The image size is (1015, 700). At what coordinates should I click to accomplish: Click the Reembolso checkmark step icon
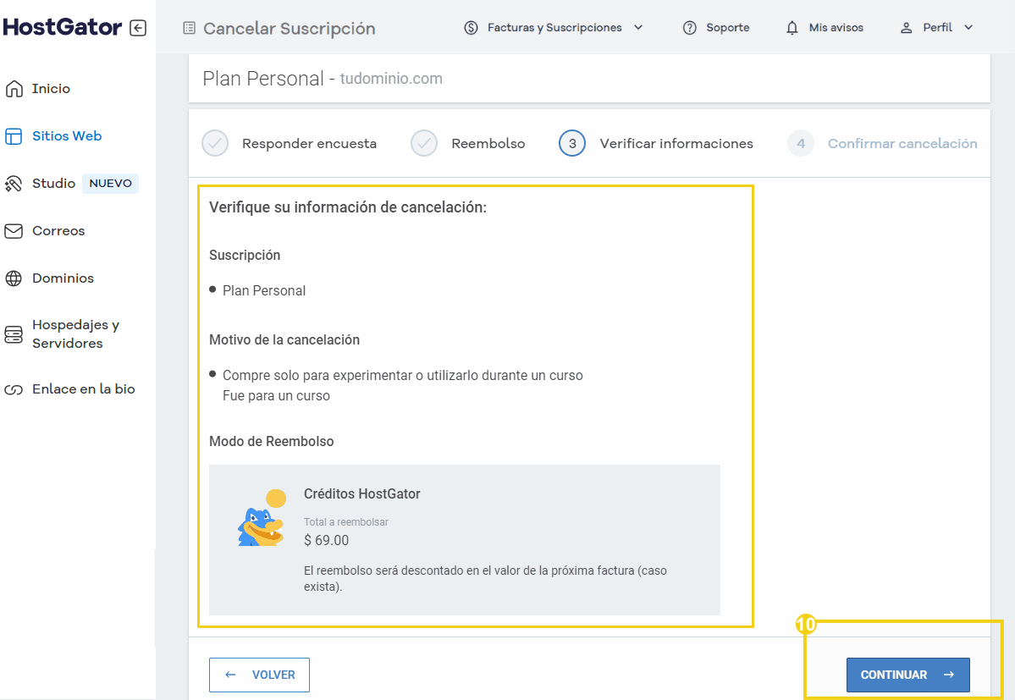pos(424,143)
